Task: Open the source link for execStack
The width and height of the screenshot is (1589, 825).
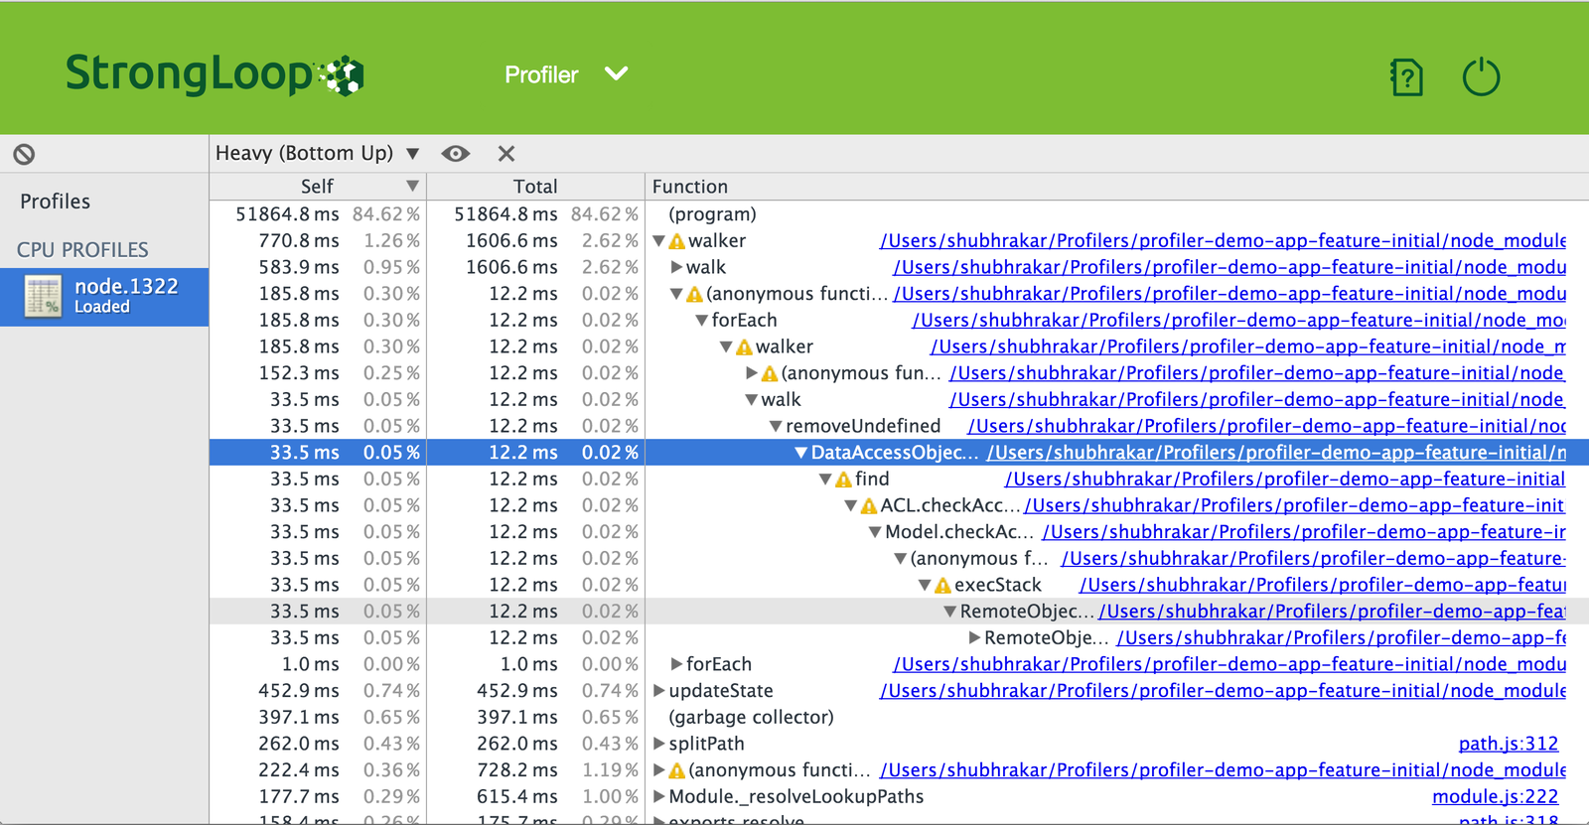Action: (1323, 585)
